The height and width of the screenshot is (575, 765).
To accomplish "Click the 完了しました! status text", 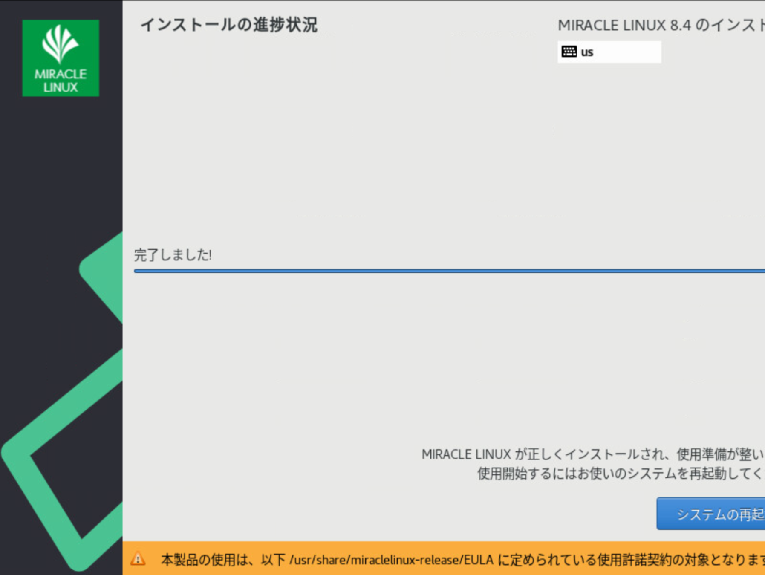I will 173,255.
